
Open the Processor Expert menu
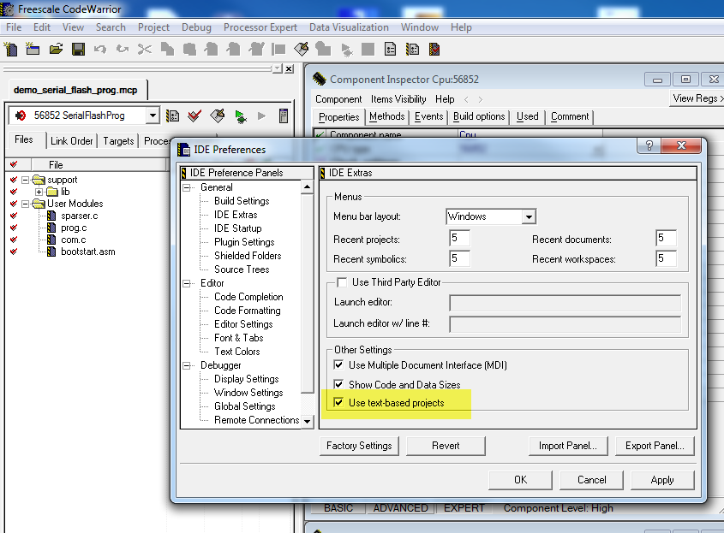click(260, 27)
